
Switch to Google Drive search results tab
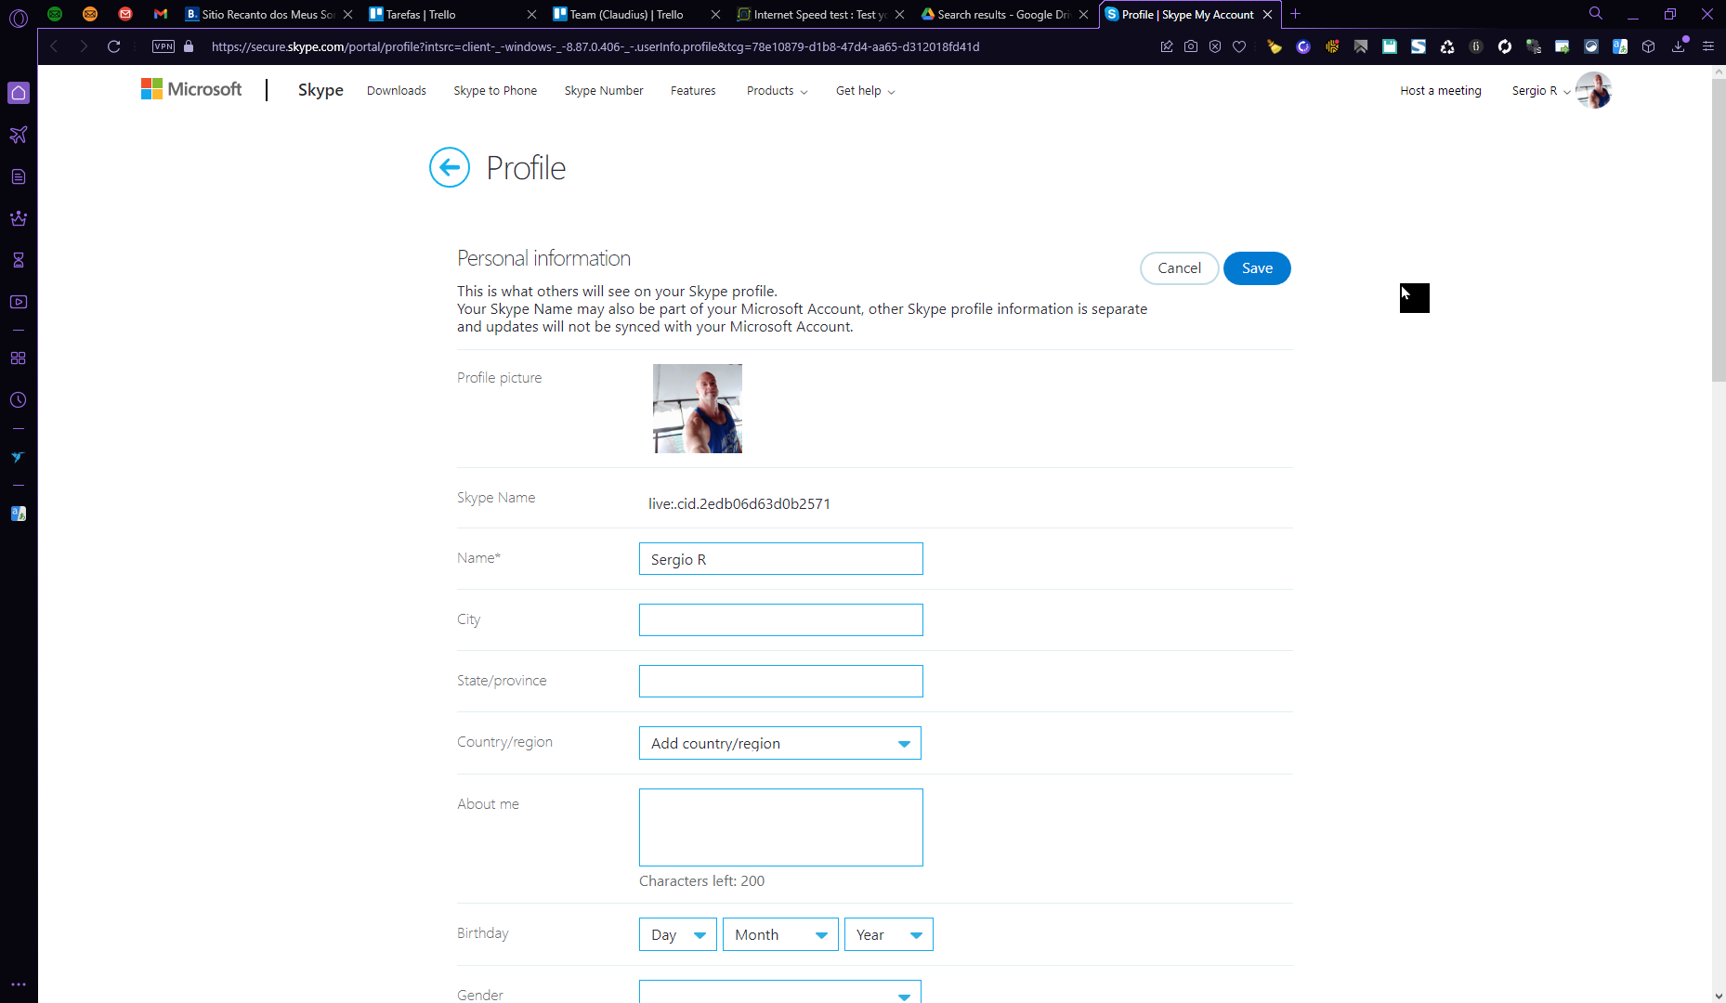pos(1005,14)
